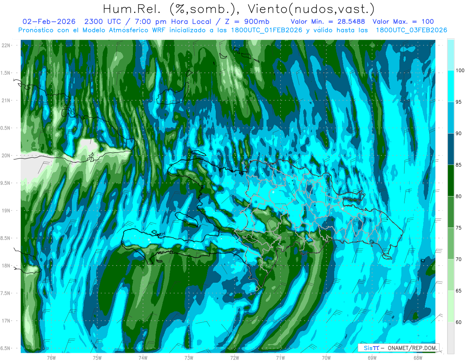
Task: Pick the dark teal 85–90 legend band
Action: (x=451, y=149)
